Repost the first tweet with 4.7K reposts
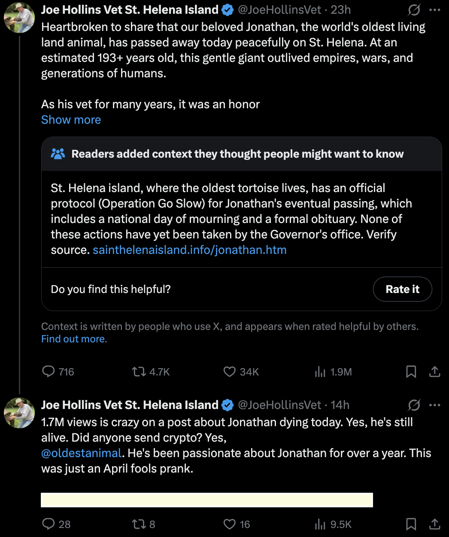The width and height of the screenshot is (449, 537). (x=139, y=372)
